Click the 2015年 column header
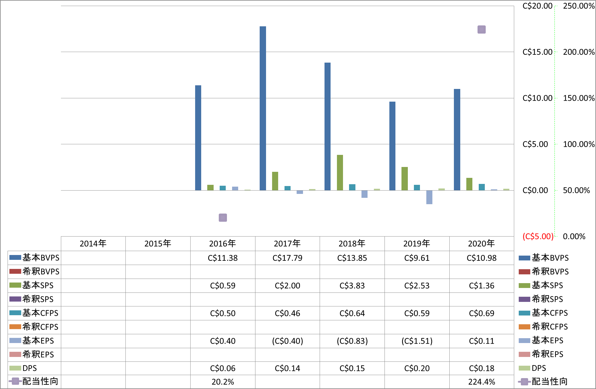 click(x=158, y=244)
